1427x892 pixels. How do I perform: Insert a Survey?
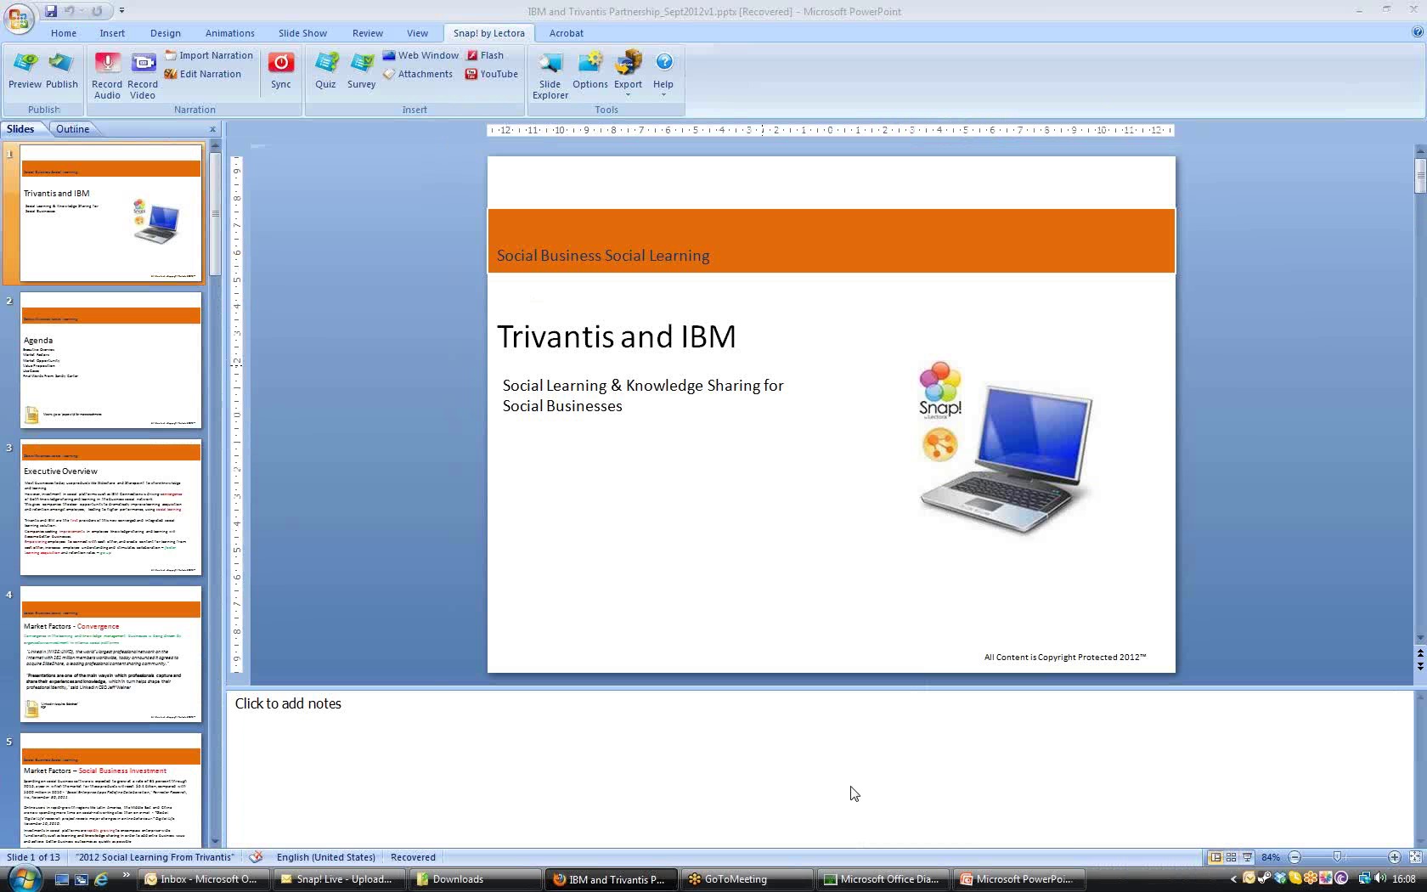(362, 70)
